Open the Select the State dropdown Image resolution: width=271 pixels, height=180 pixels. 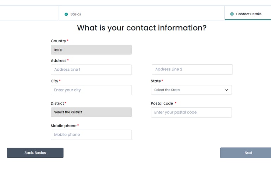tap(191, 90)
